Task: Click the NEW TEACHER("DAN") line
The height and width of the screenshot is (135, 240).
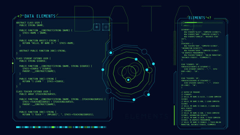Action: pos(200,47)
